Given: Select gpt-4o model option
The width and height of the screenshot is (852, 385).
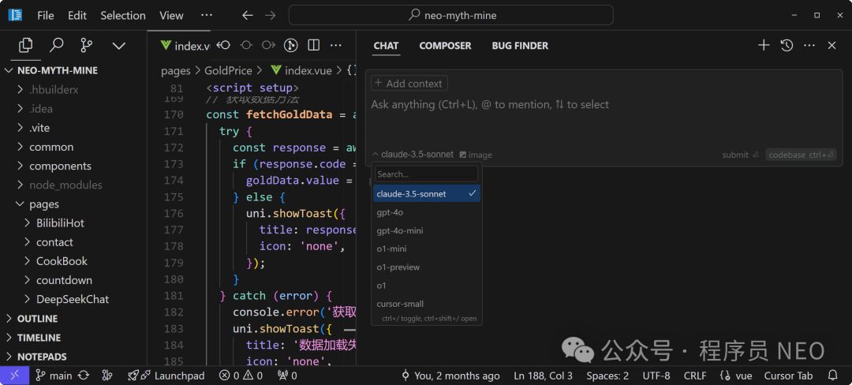Looking at the screenshot, I should click(390, 212).
